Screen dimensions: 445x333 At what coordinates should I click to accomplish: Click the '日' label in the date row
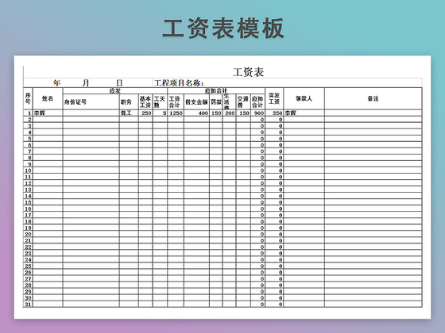(119, 82)
